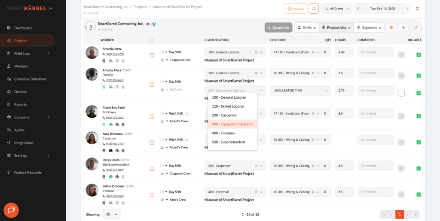The width and height of the screenshot is (440, 221).
Task: Check Amanda Jerez's row checkbox
Action: click(152, 55)
